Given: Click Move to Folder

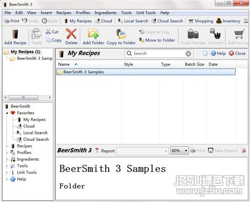Looking at the screenshot, I should pos(157,40).
